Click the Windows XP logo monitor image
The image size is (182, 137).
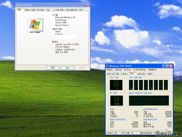[x=35, y=26]
